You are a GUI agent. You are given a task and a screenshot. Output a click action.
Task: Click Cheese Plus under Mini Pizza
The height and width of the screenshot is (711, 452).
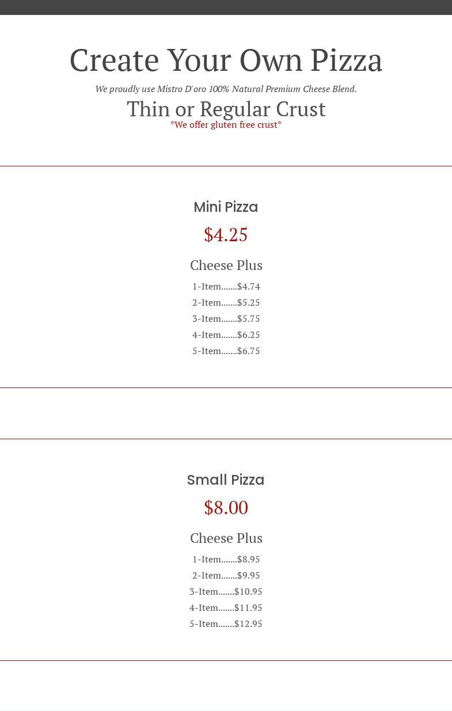point(226,265)
